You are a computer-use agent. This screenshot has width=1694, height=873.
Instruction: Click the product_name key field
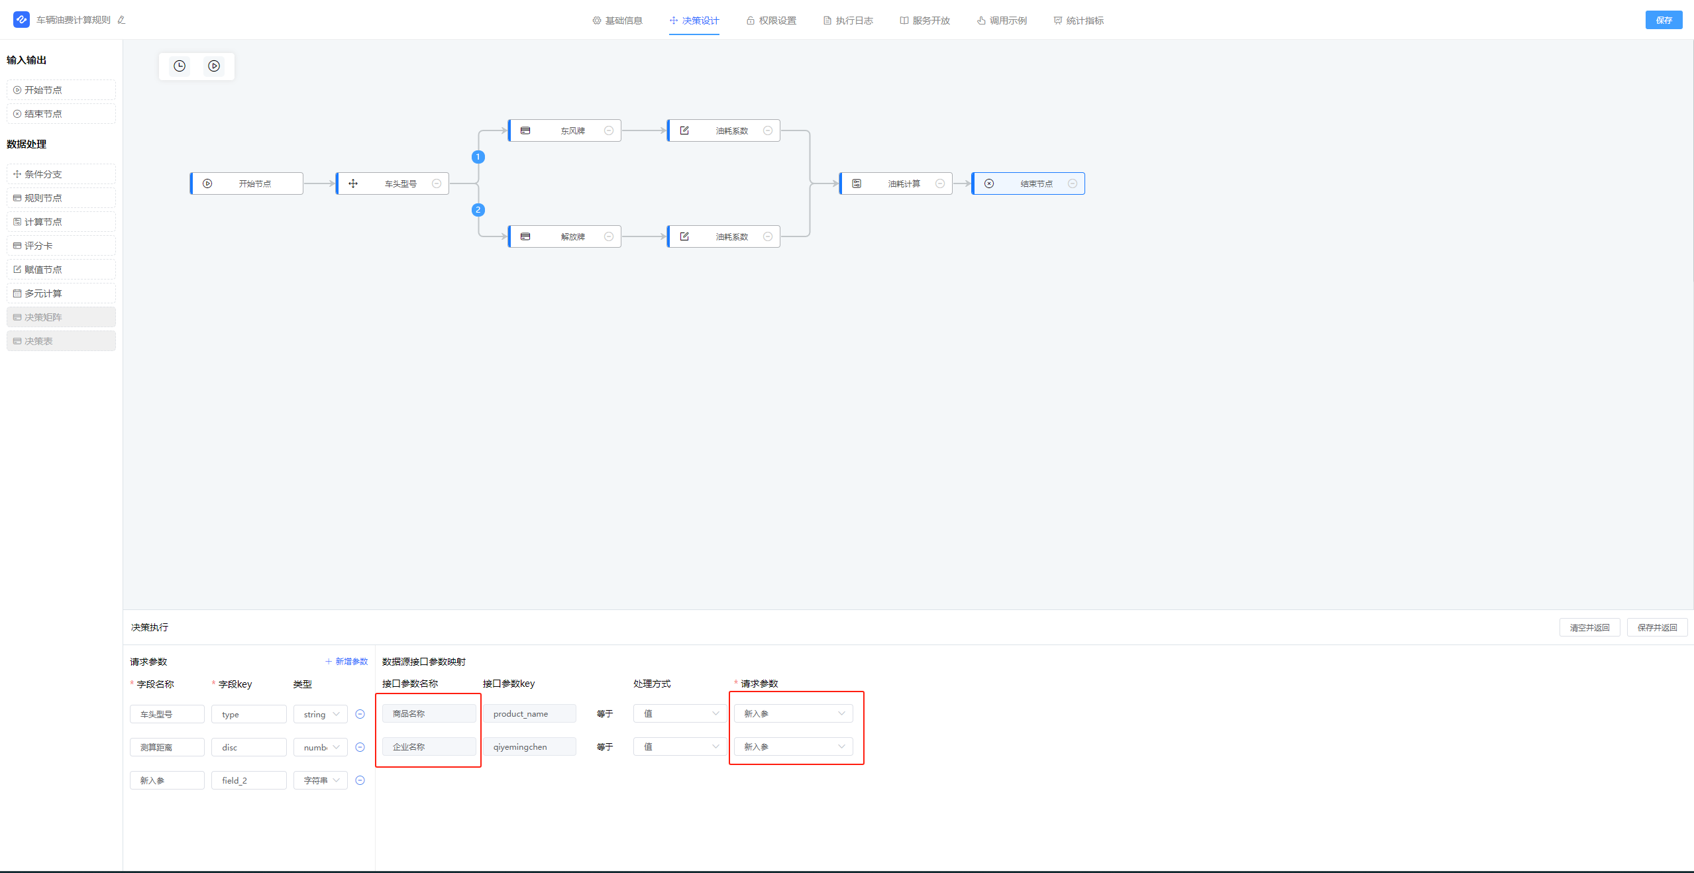tap(529, 713)
